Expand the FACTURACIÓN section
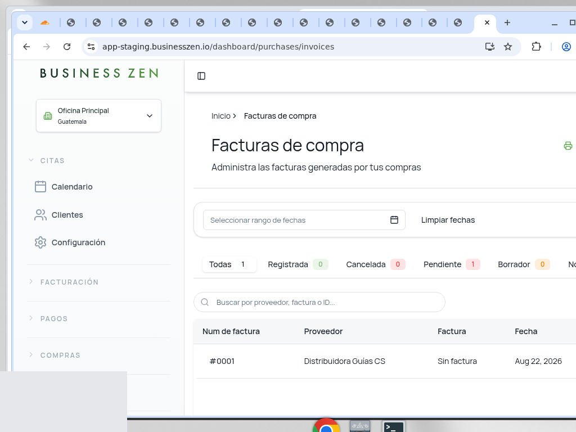576x432 pixels. [64, 282]
